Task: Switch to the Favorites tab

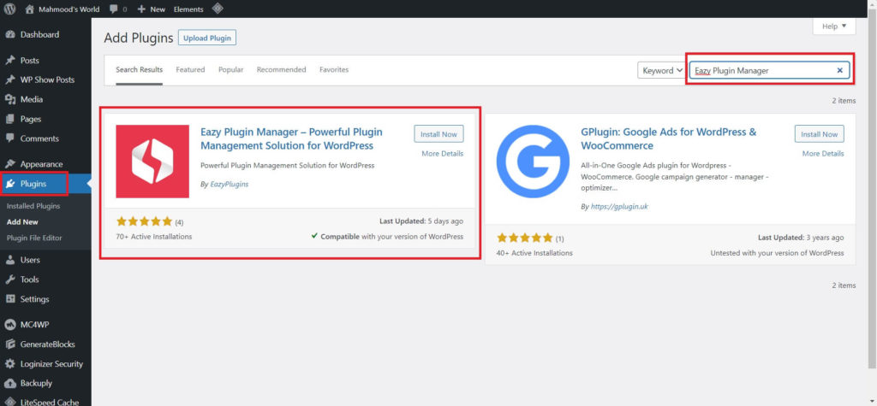Action: point(334,70)
